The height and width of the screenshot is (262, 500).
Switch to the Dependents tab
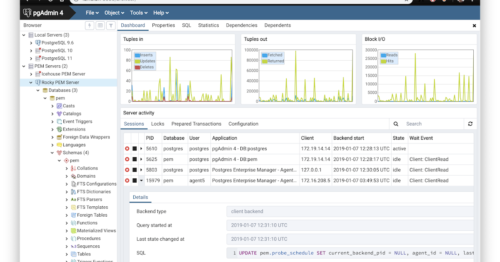277,25
